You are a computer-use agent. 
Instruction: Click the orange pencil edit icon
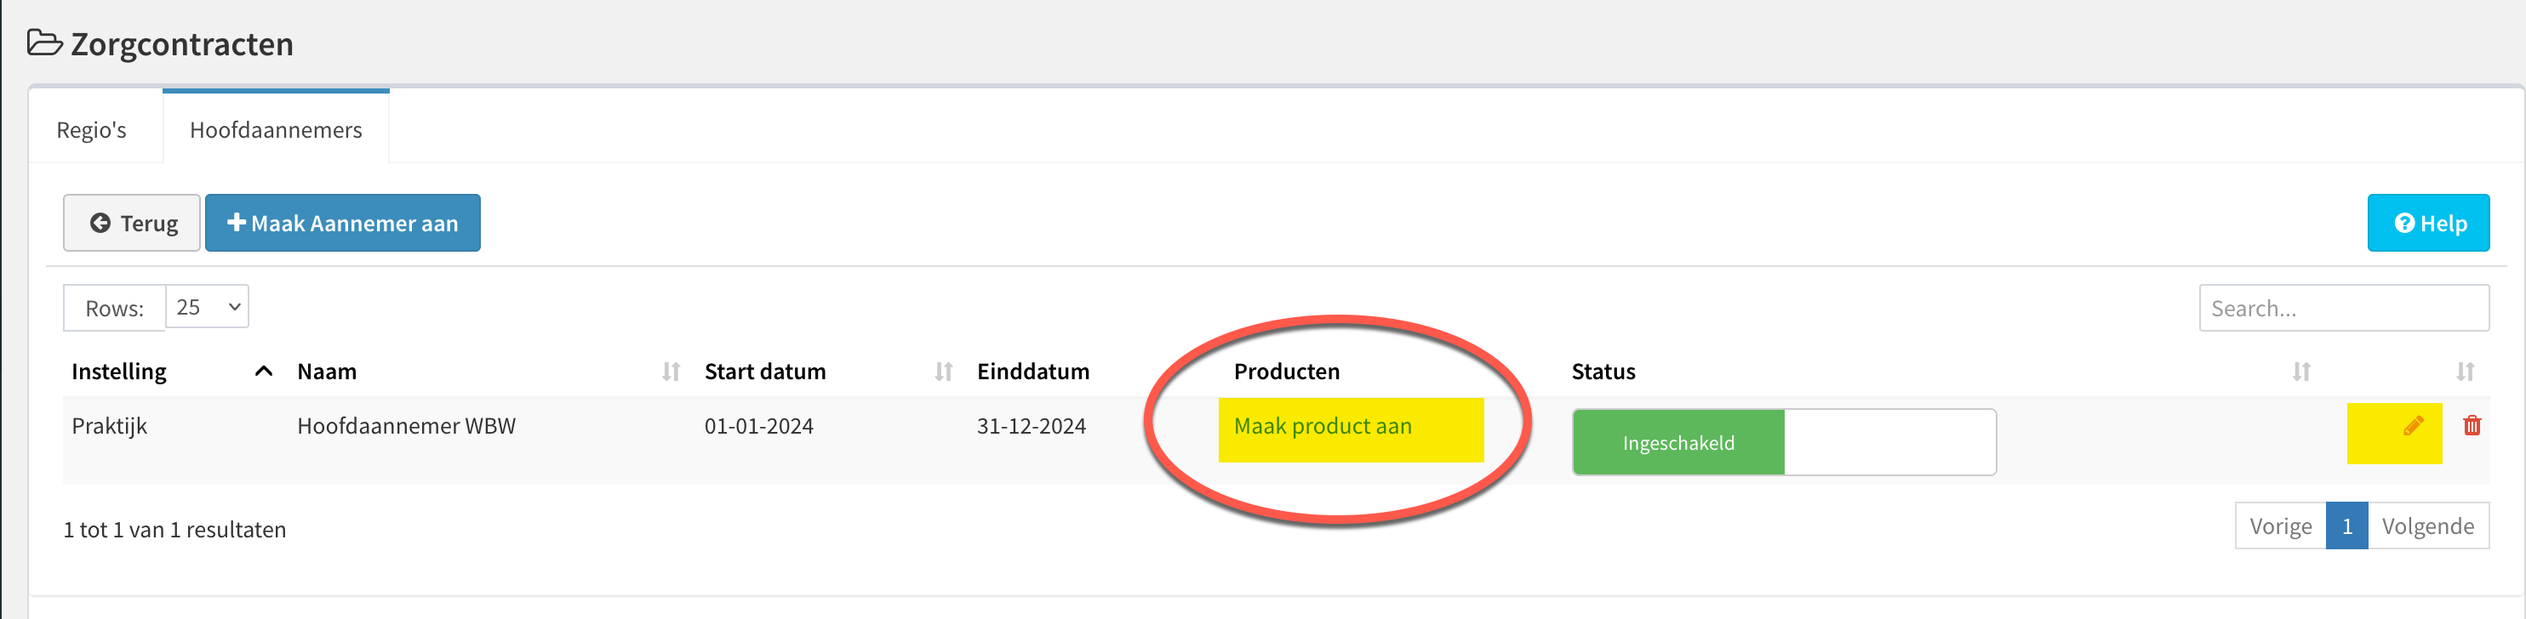click(2414, 426)
